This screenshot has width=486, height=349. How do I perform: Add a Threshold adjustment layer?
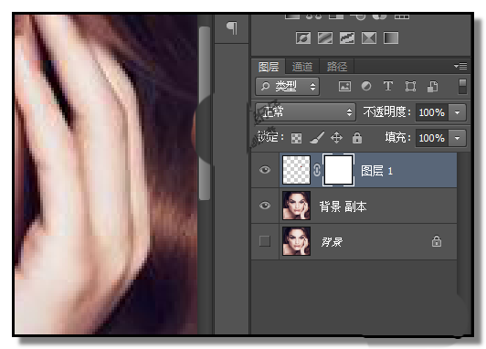point(347,38)
